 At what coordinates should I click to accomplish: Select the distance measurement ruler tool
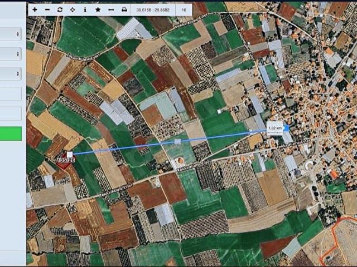pos(111,9)
